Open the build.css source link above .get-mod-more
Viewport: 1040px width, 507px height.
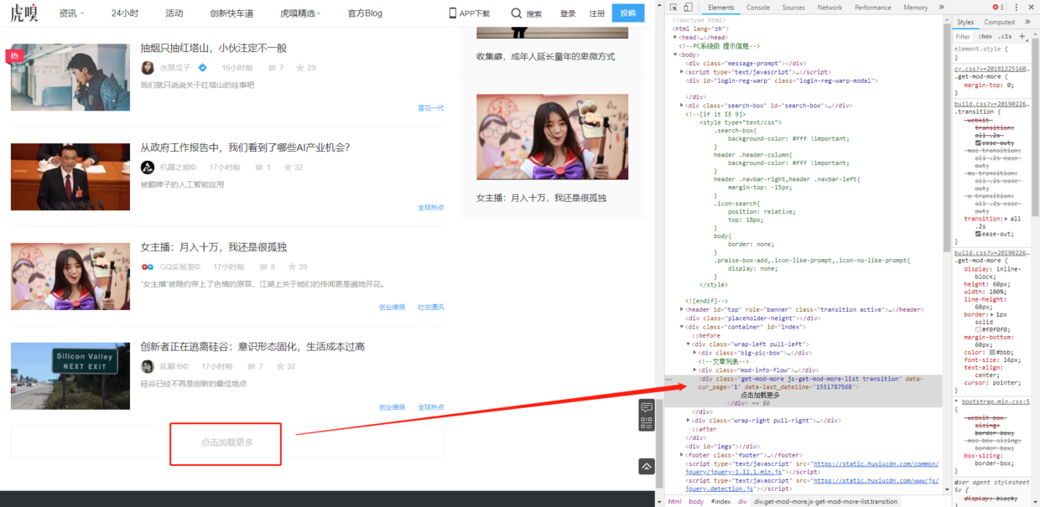tap(992, 251)
